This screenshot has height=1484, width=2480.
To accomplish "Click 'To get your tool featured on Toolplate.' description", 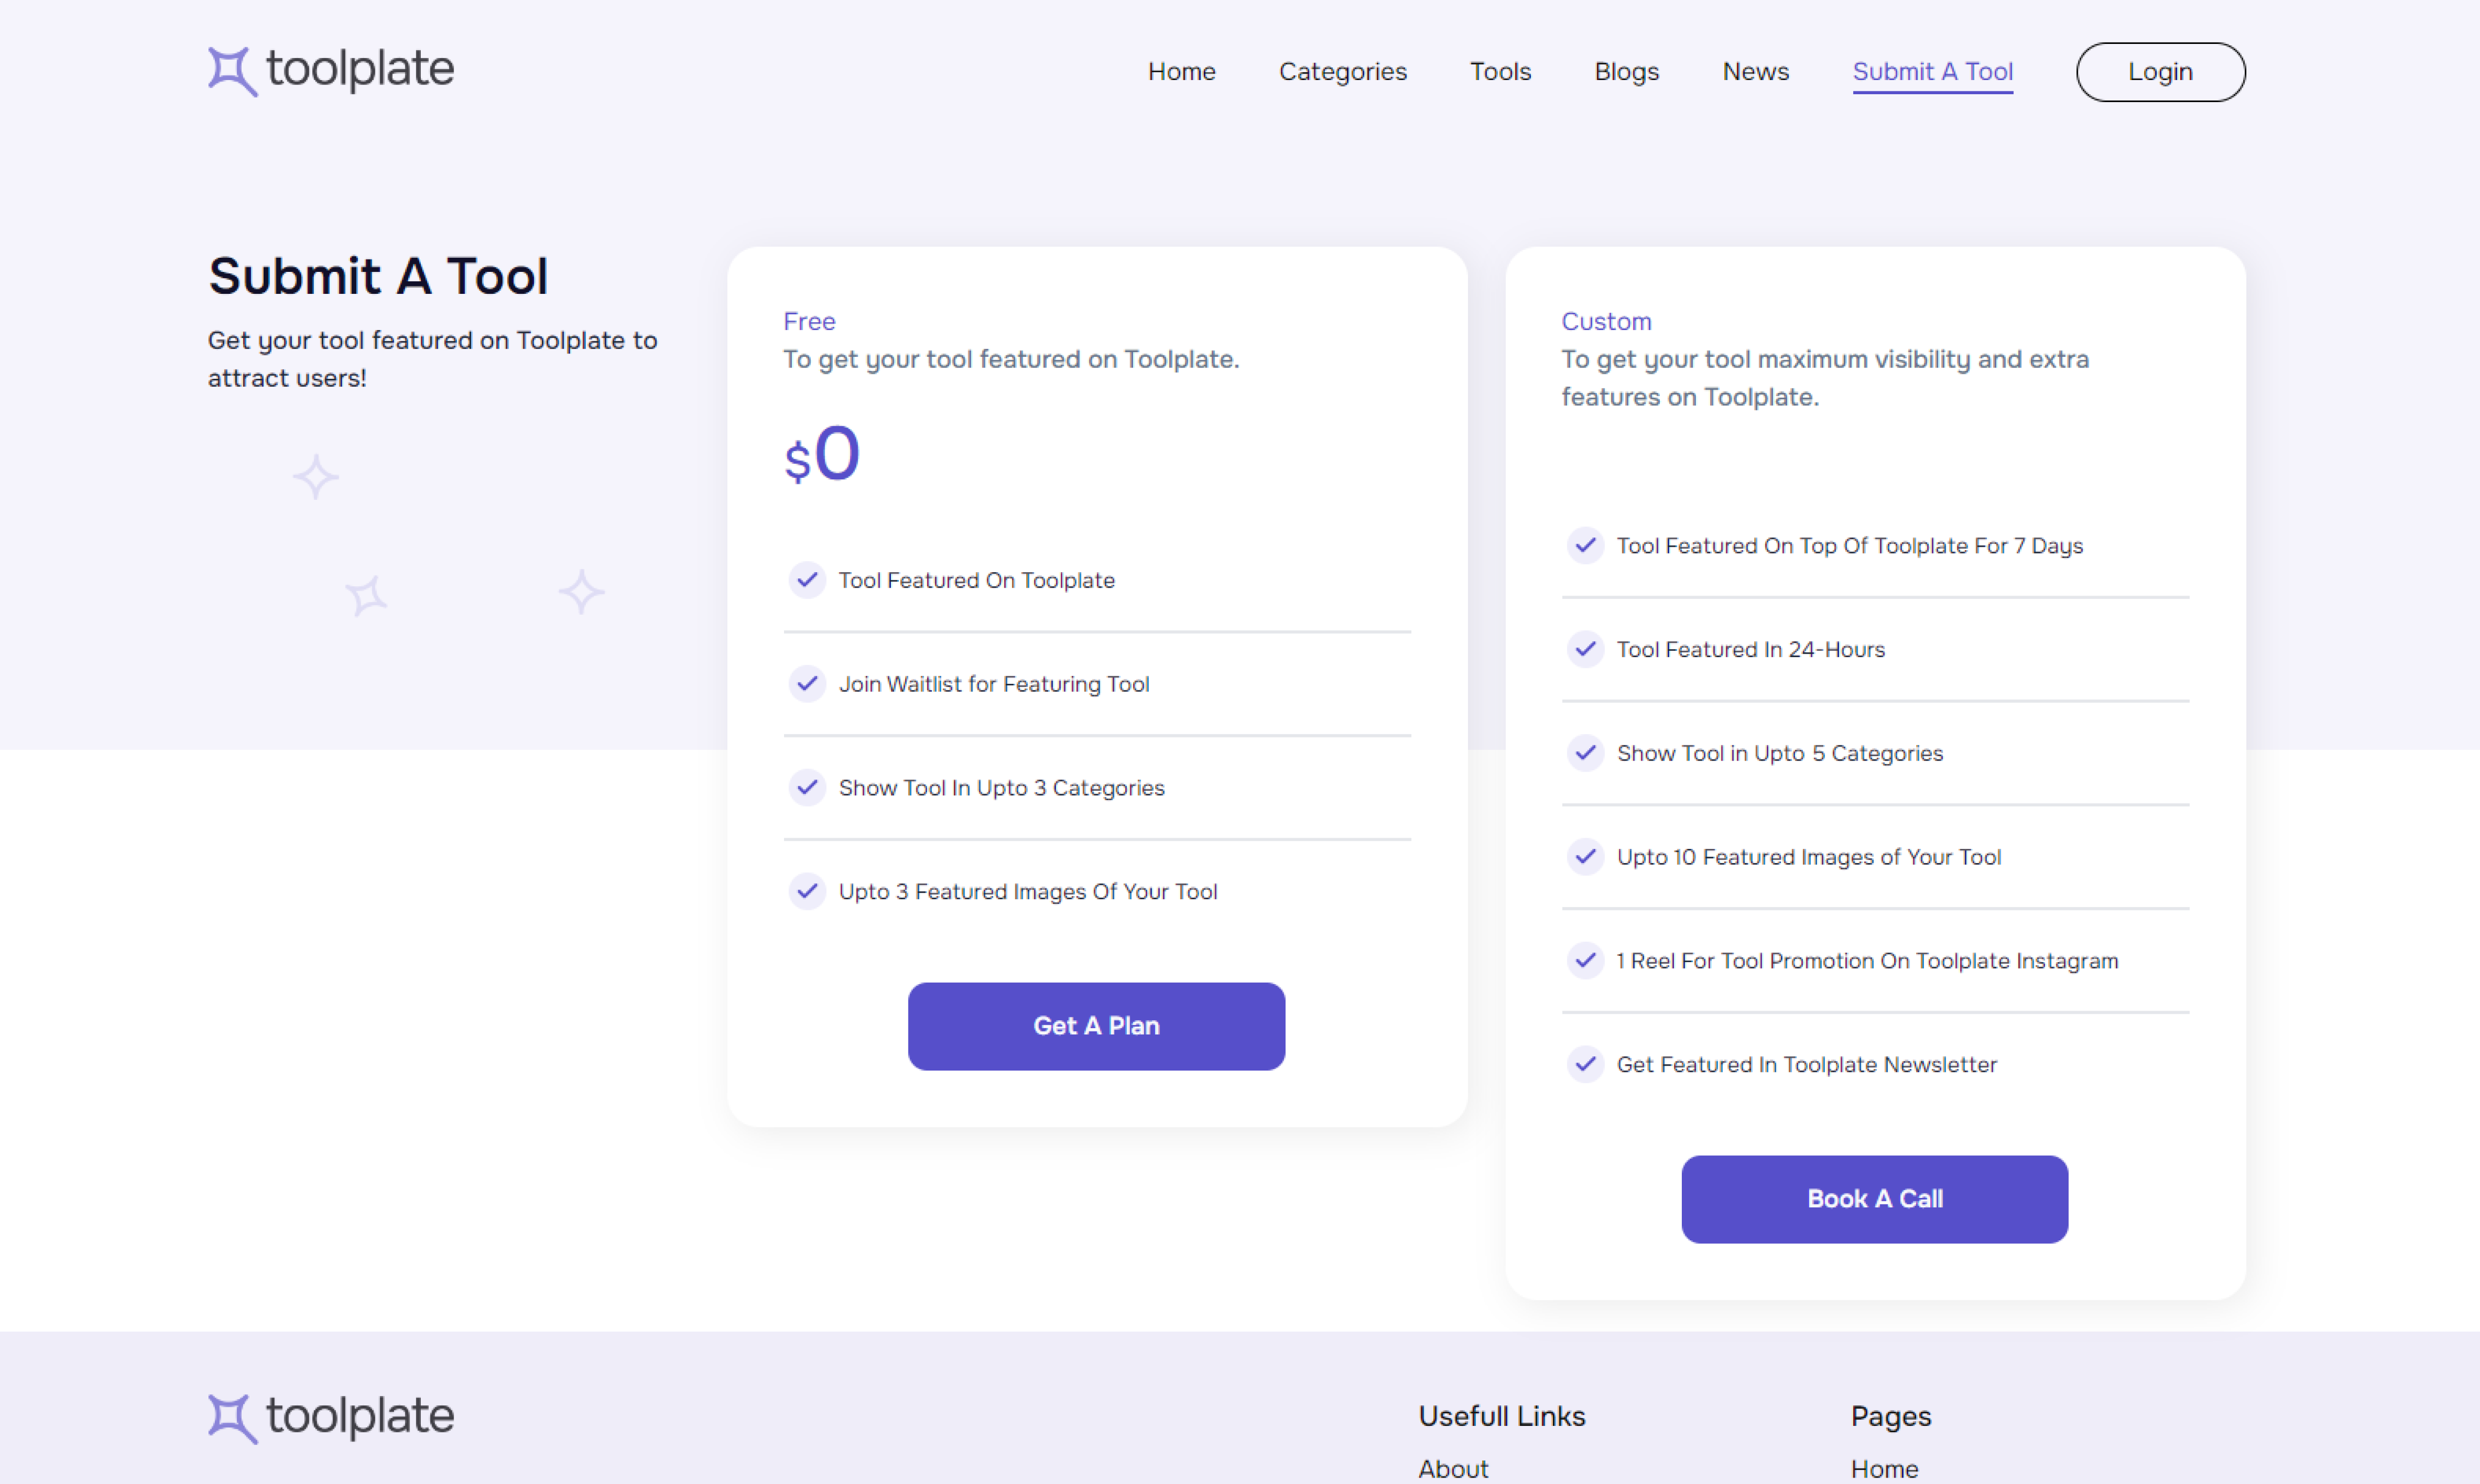I will [x=1011, y=359].
